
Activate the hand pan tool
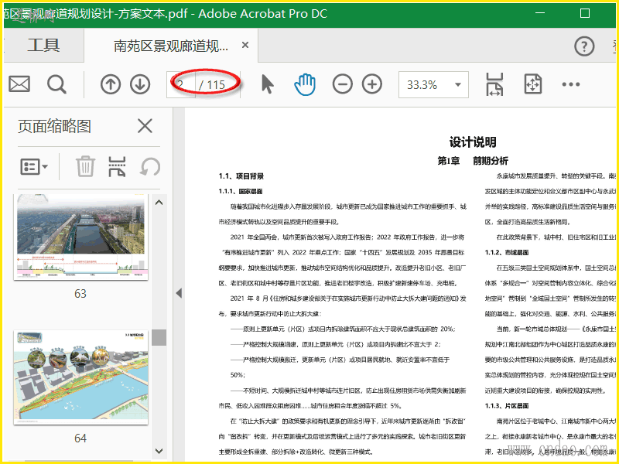(305, 84)
